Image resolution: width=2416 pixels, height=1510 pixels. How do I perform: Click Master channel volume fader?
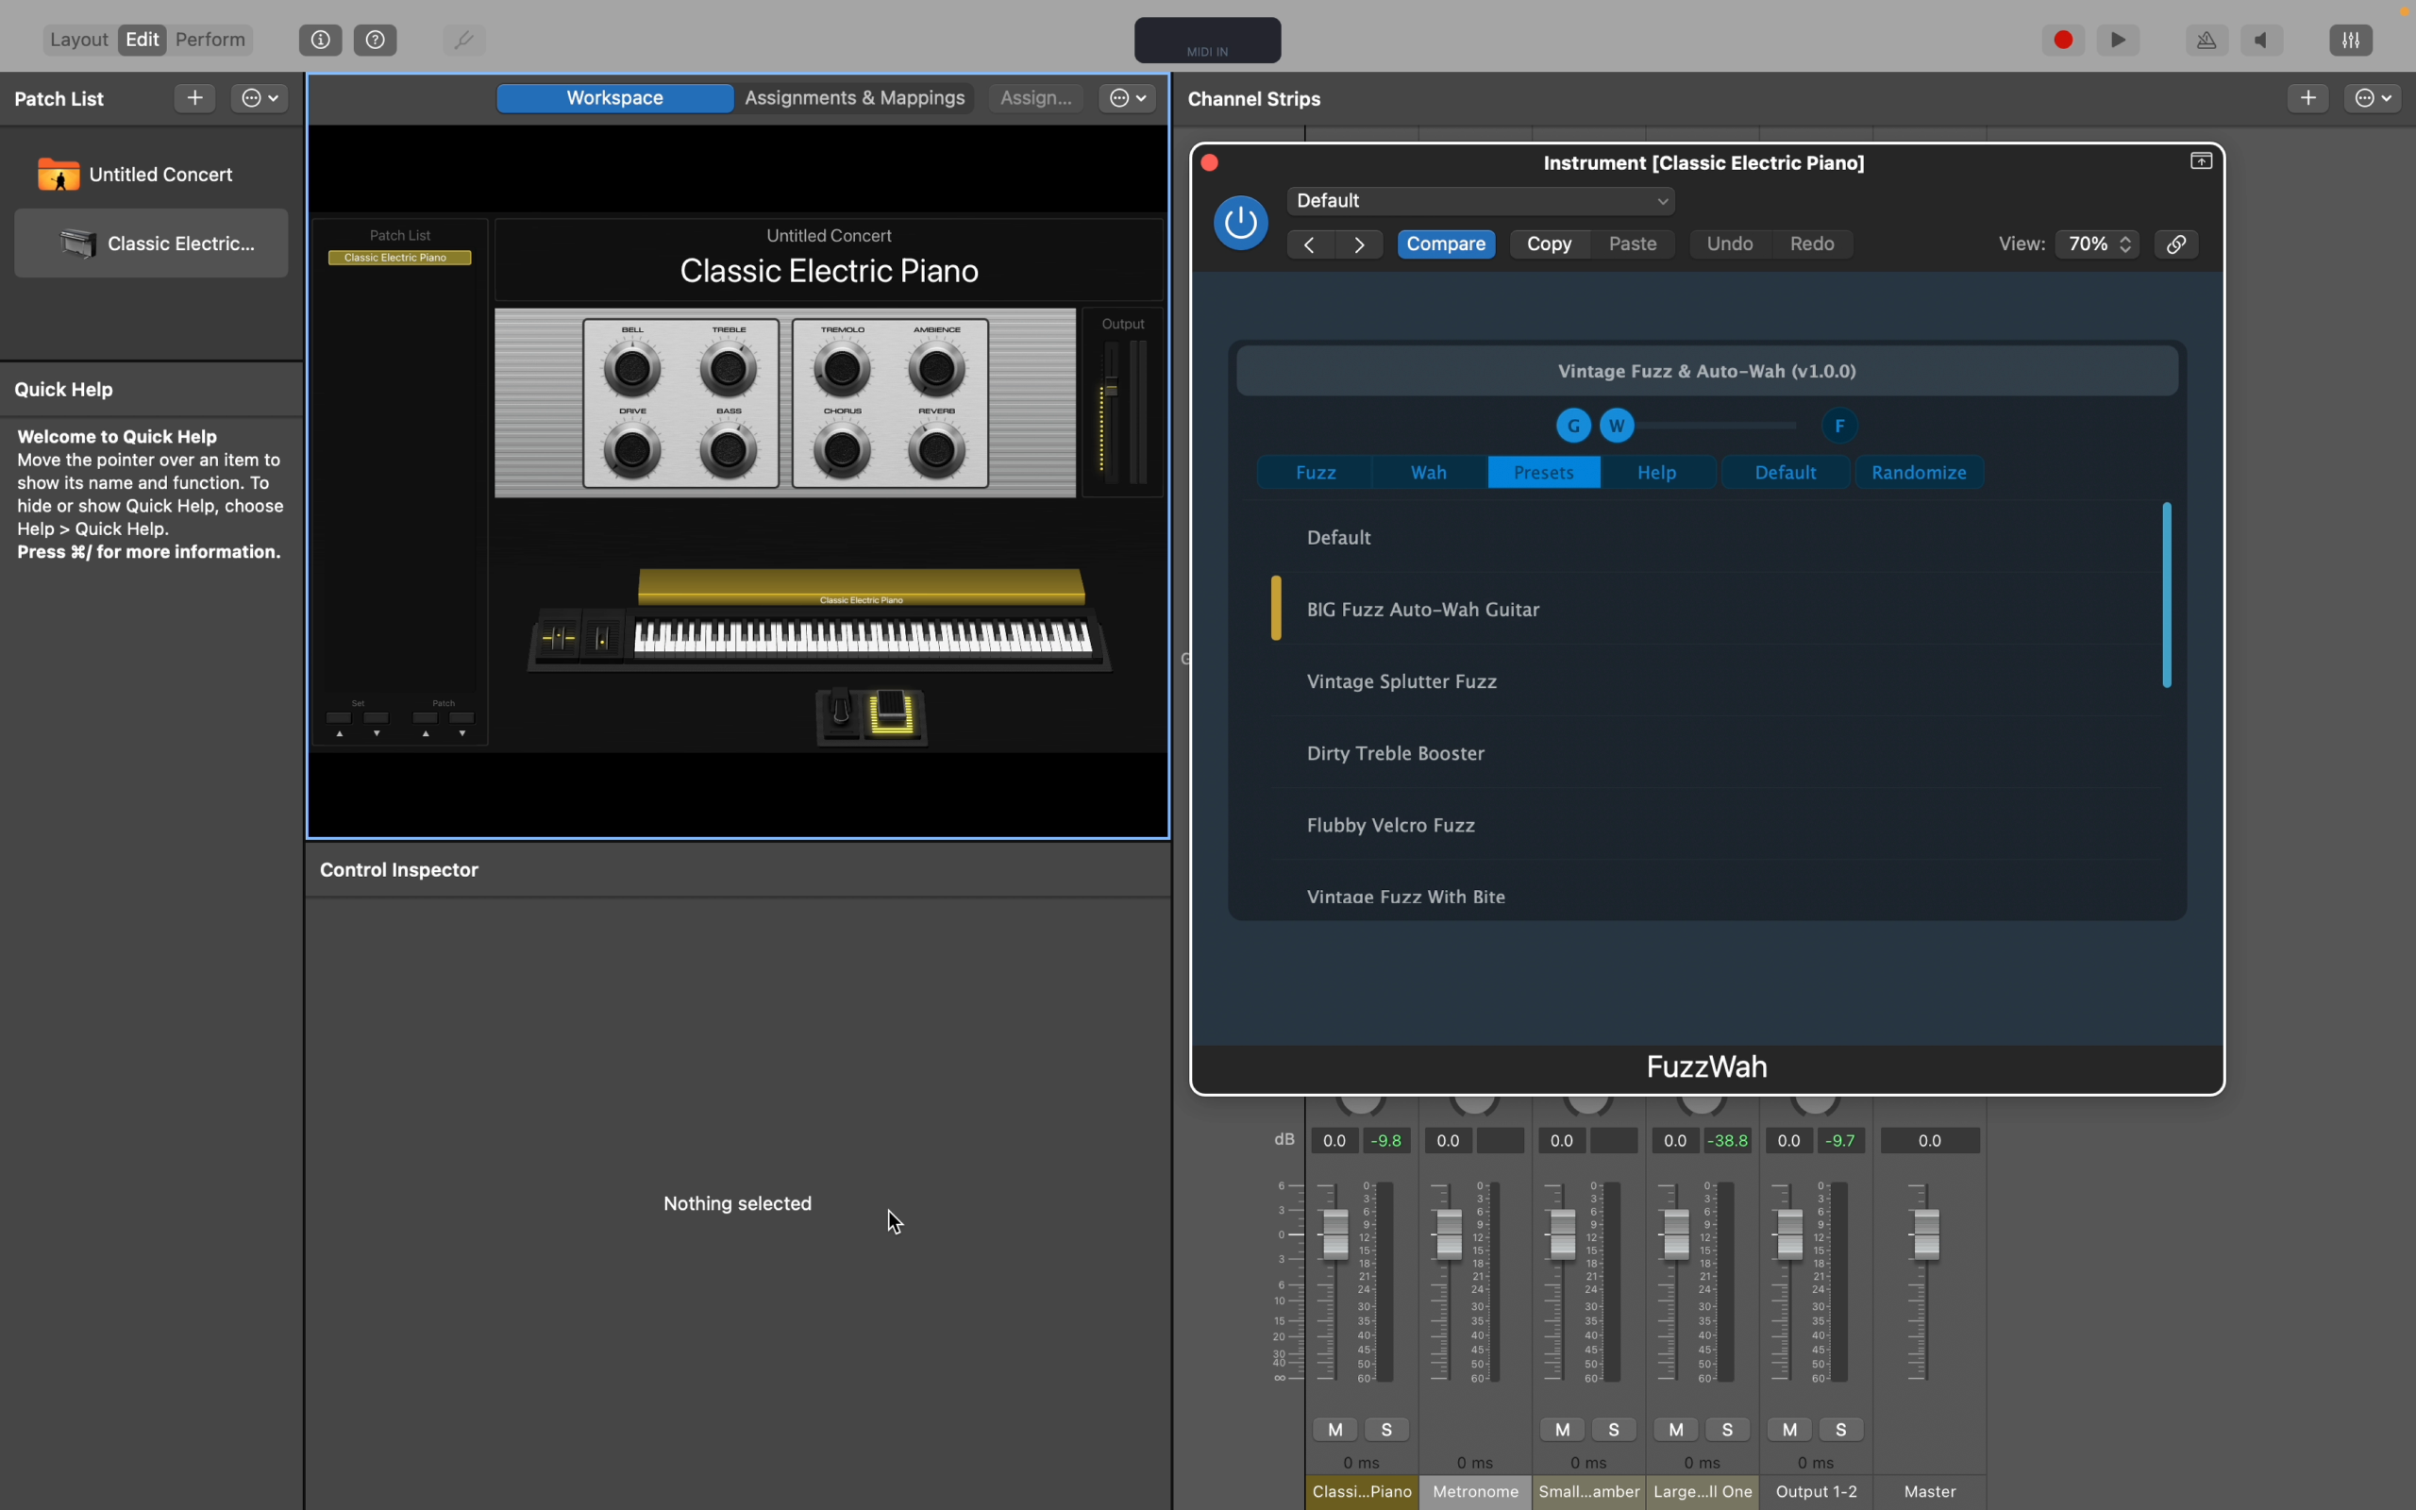click(1926, 1234)
